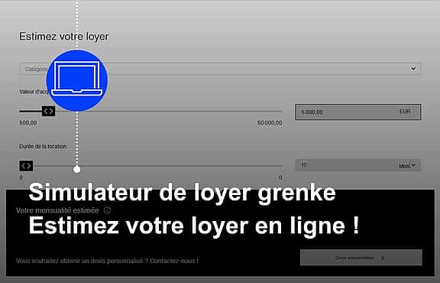Click the 500,00 minimum slider label
The width and height of the screenshot is (440, 283).
click(28, 123)
